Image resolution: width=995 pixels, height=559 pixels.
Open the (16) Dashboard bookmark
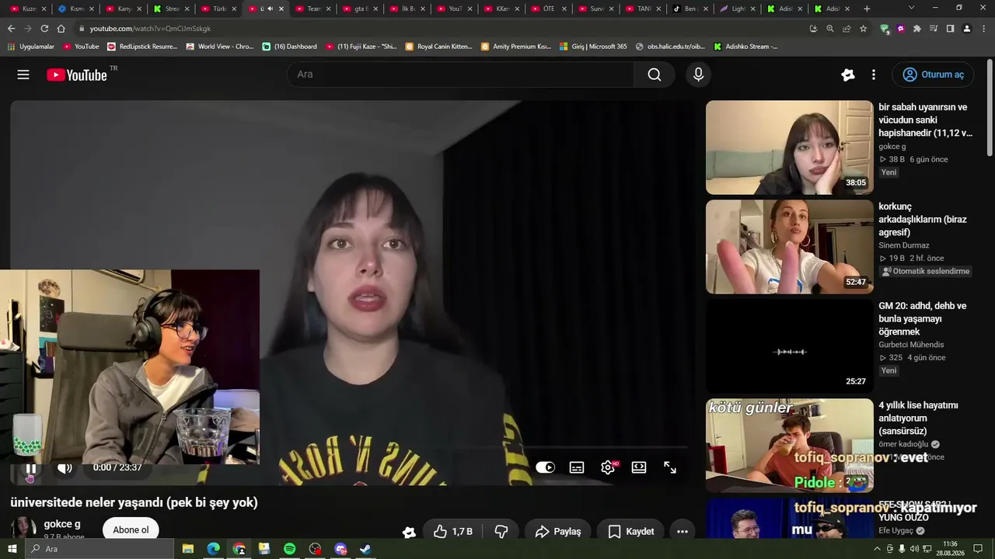290,47
